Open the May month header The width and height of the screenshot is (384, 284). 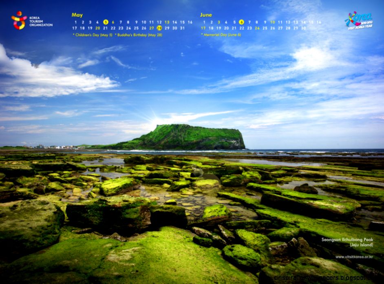tap(77, 15)
